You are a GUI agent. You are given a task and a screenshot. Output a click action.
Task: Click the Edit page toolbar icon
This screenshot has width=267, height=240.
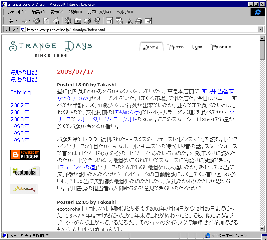point(148,21)
